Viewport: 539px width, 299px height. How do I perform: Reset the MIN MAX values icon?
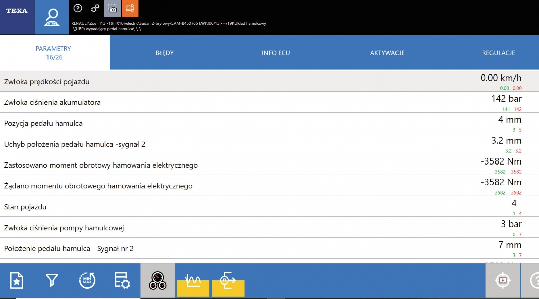87,280
